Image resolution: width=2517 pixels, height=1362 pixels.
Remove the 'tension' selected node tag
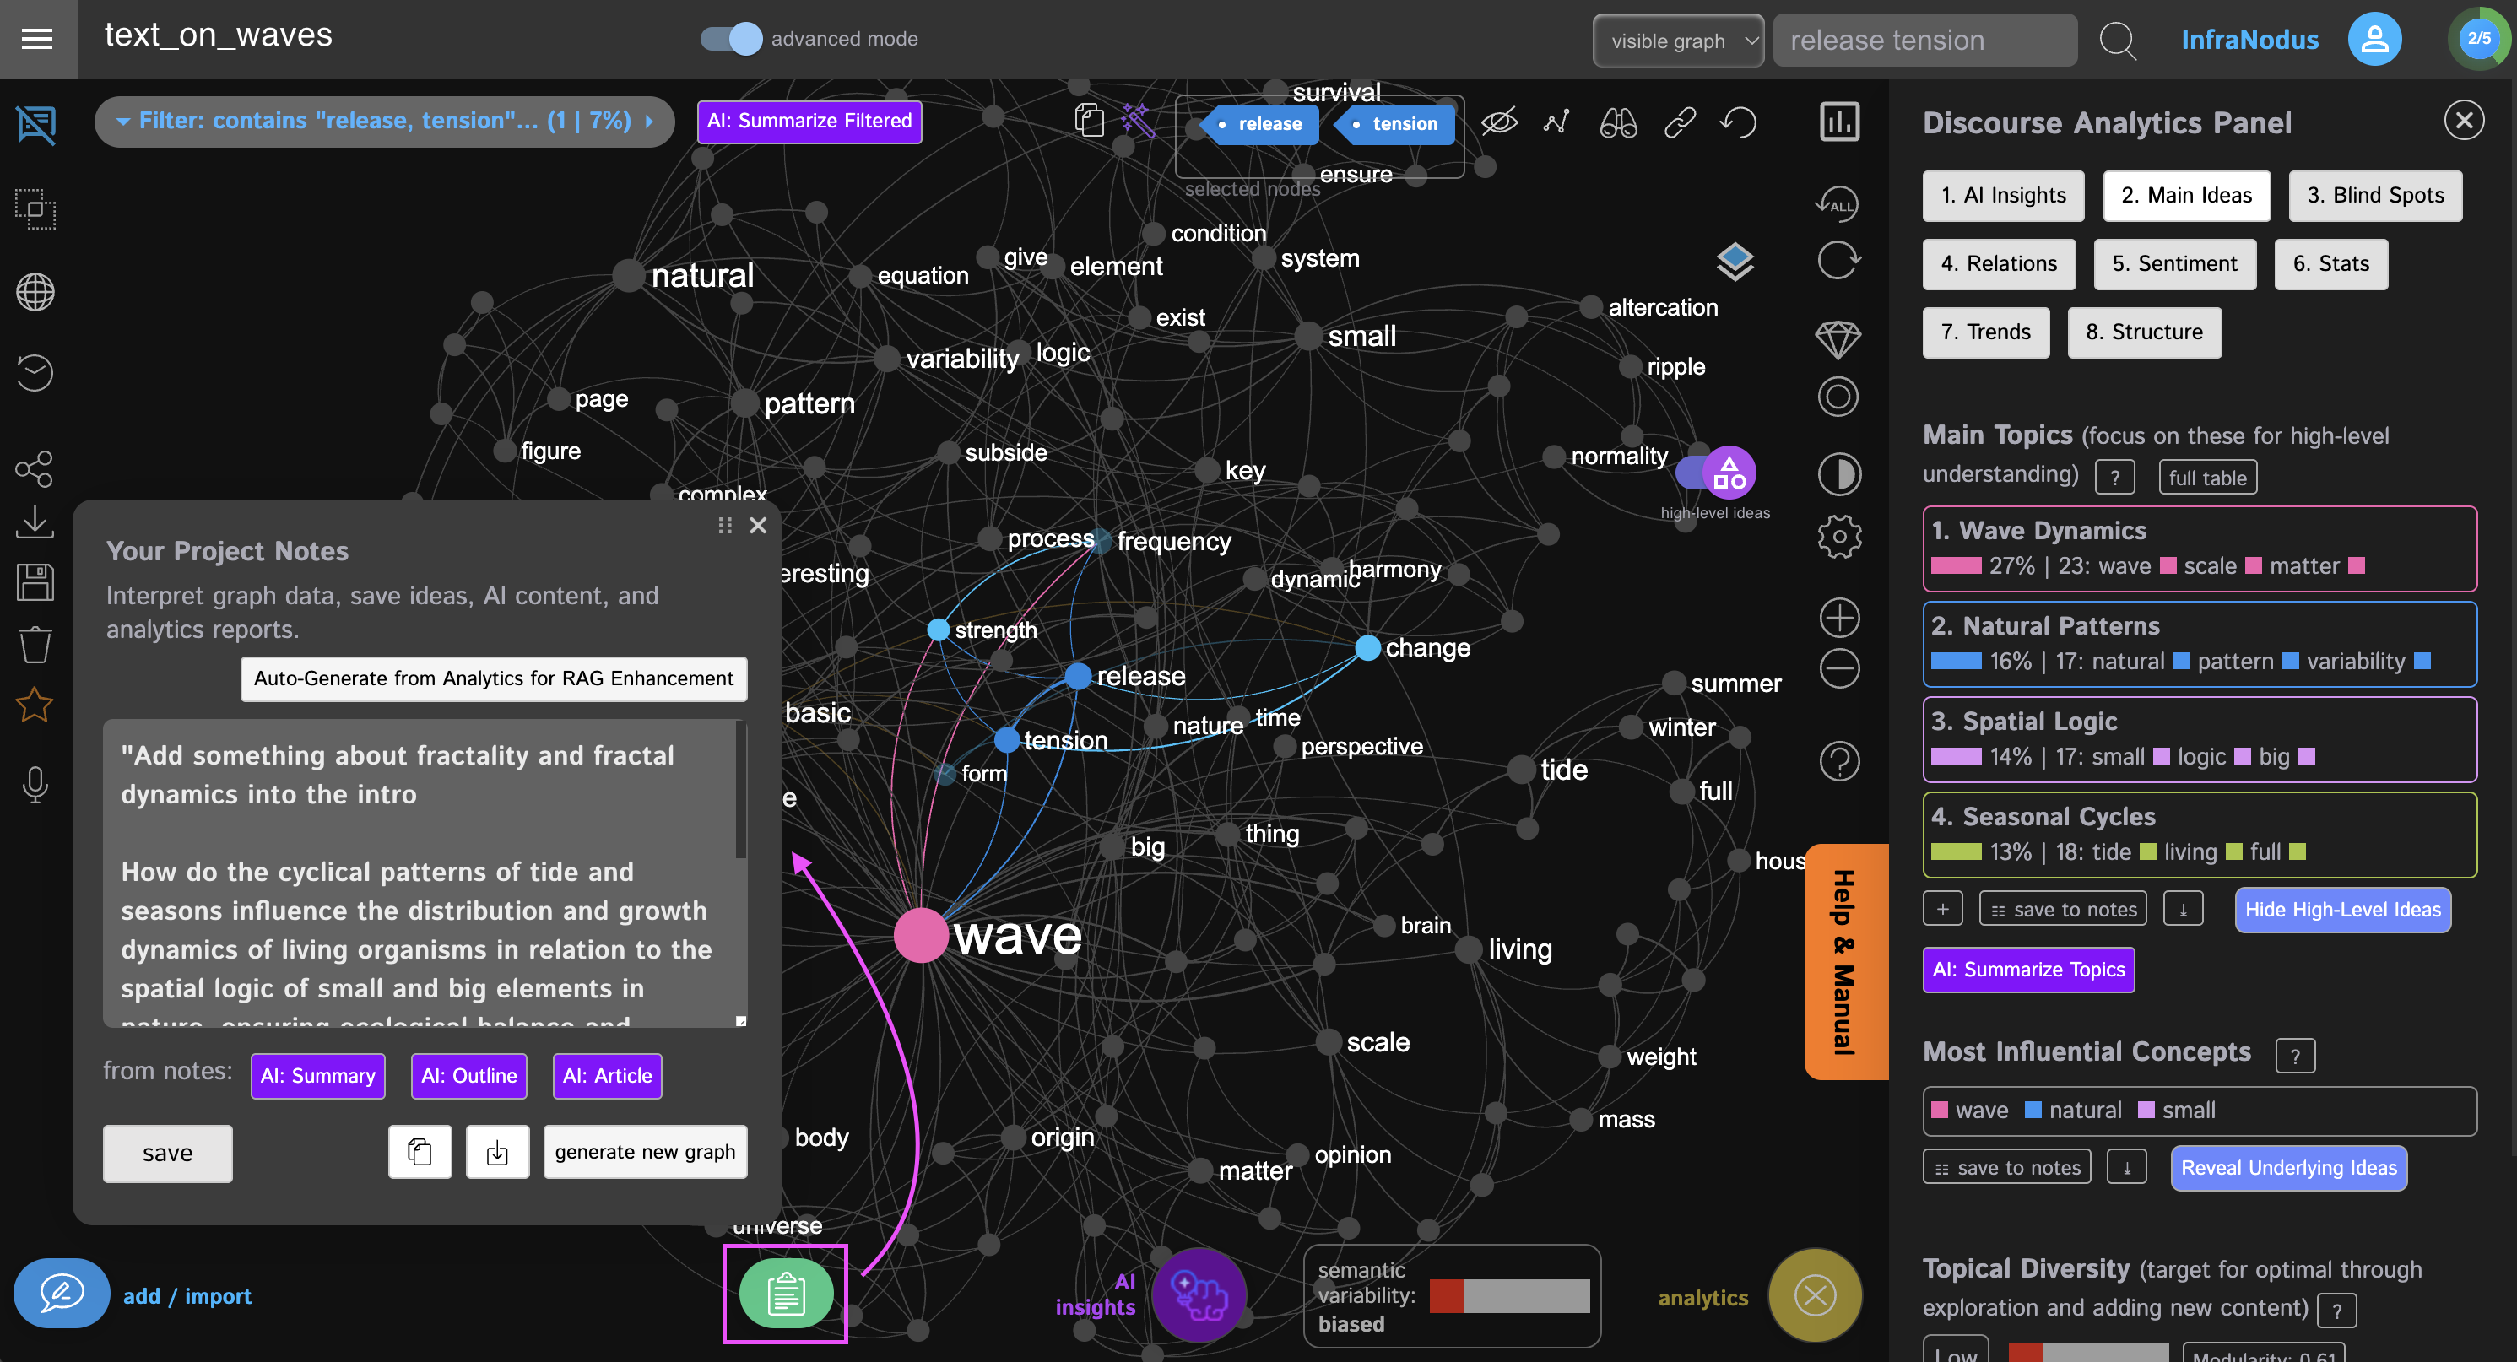[x=1394, y=124]
